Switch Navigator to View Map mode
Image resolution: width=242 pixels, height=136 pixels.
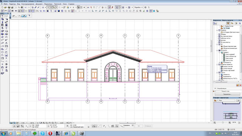click(232, 23)
